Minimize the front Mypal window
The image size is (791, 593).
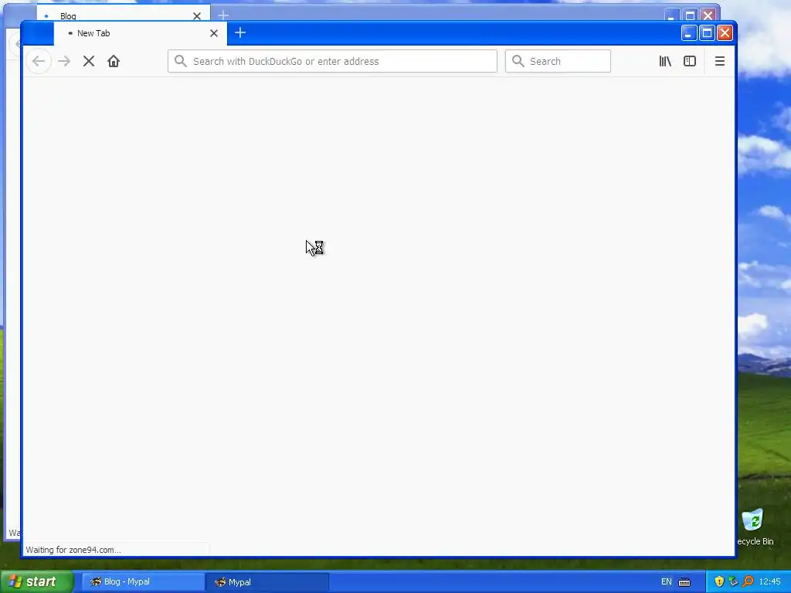pyautogui.click(x=689, y=33)
